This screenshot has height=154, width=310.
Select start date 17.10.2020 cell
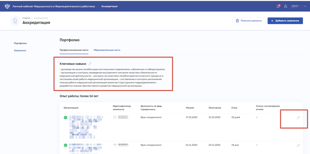191,117
